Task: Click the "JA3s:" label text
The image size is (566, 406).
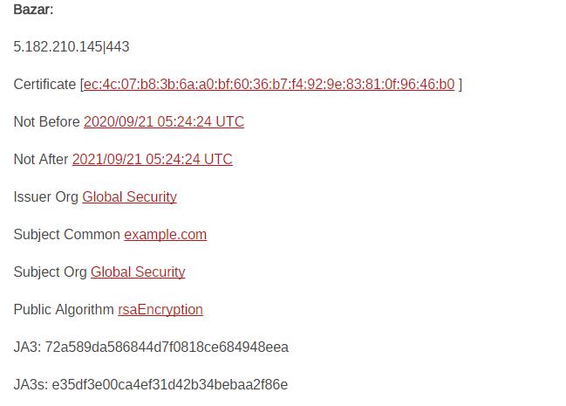Action: [31, 385]
